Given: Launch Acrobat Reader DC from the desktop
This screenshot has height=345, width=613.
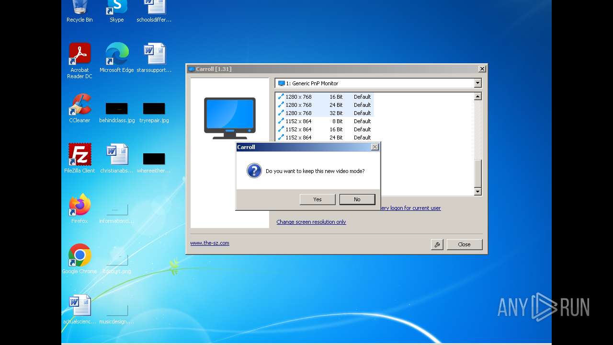Looking at the screenshot, I should (79, 61).
